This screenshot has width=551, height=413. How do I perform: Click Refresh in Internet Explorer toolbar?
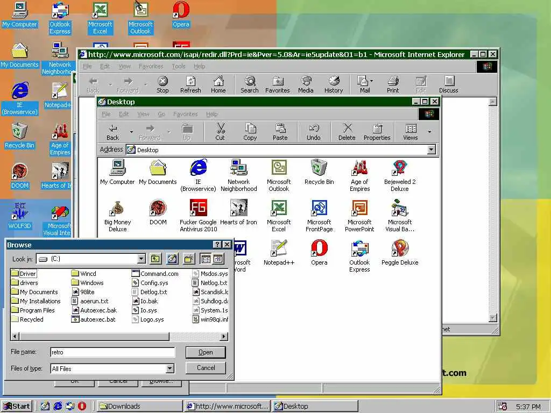(190, 84)
